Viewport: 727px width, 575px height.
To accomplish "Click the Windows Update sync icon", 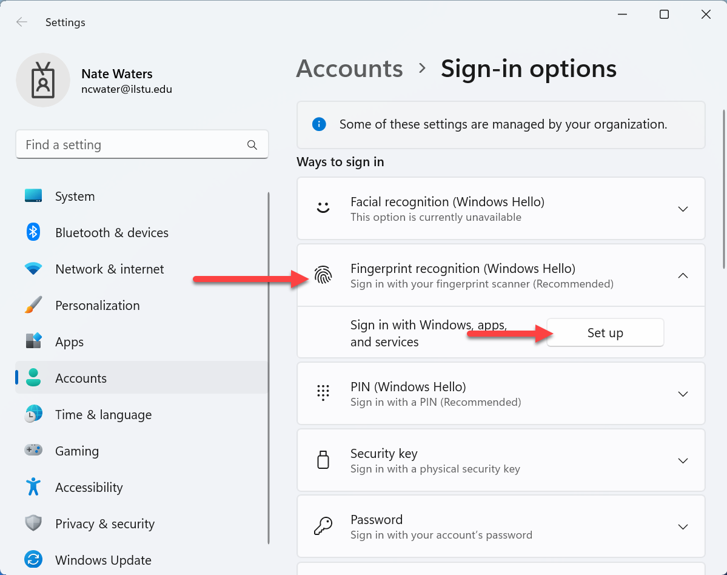I will pos(33,560).
